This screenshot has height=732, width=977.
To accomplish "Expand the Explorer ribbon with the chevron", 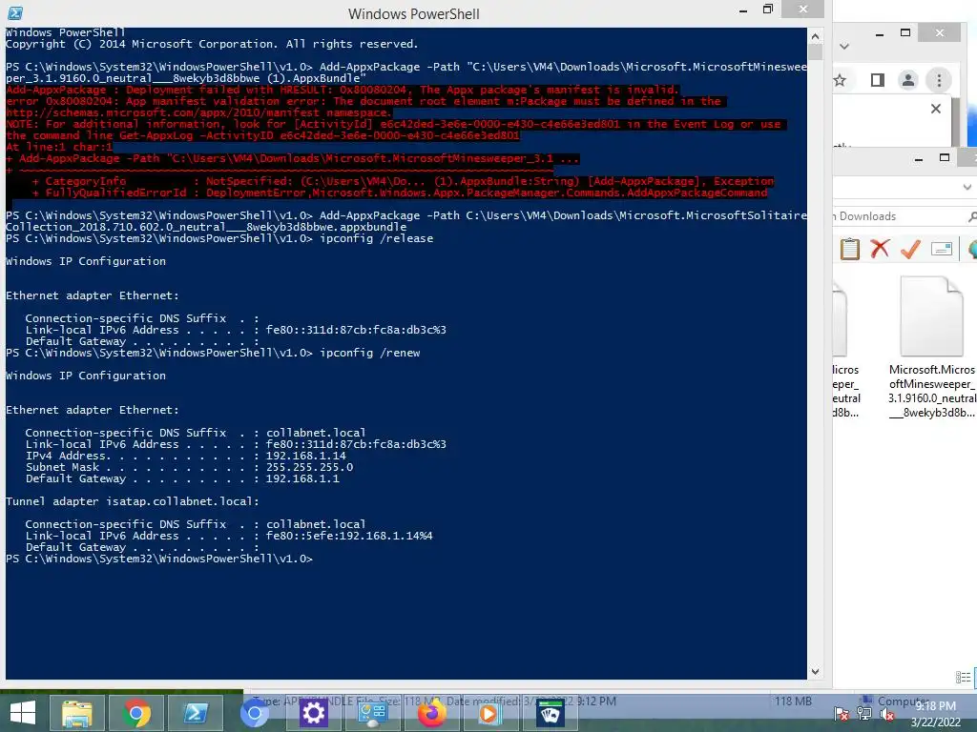I will point(967,187).
